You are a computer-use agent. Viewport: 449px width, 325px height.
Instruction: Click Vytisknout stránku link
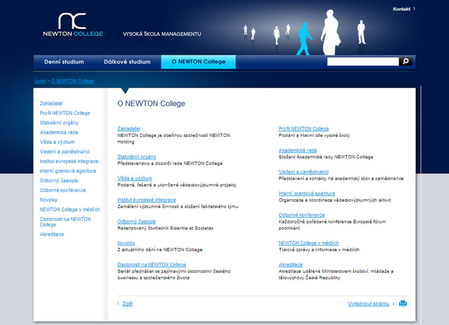tap(368, 303)
